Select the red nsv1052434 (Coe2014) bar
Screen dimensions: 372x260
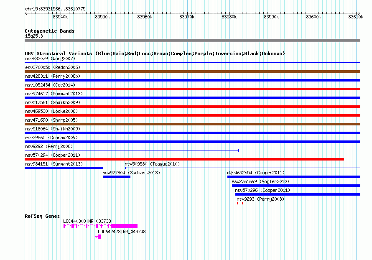(x=192, y=89)
